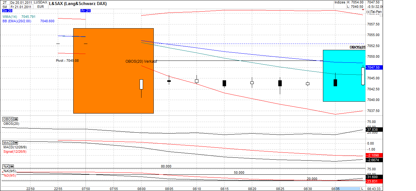
Task: Expand MACD settings via its plus icon
Action: [16, 142]
